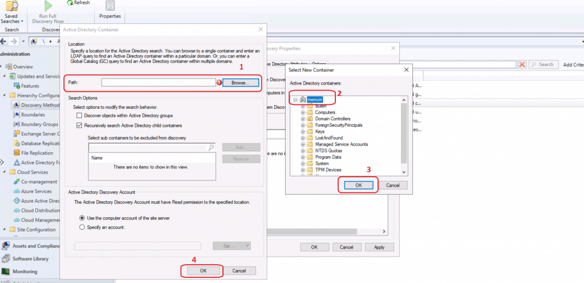
Task: Click Cancel in Discovery Properties window
Action: [x=346, y=247]
